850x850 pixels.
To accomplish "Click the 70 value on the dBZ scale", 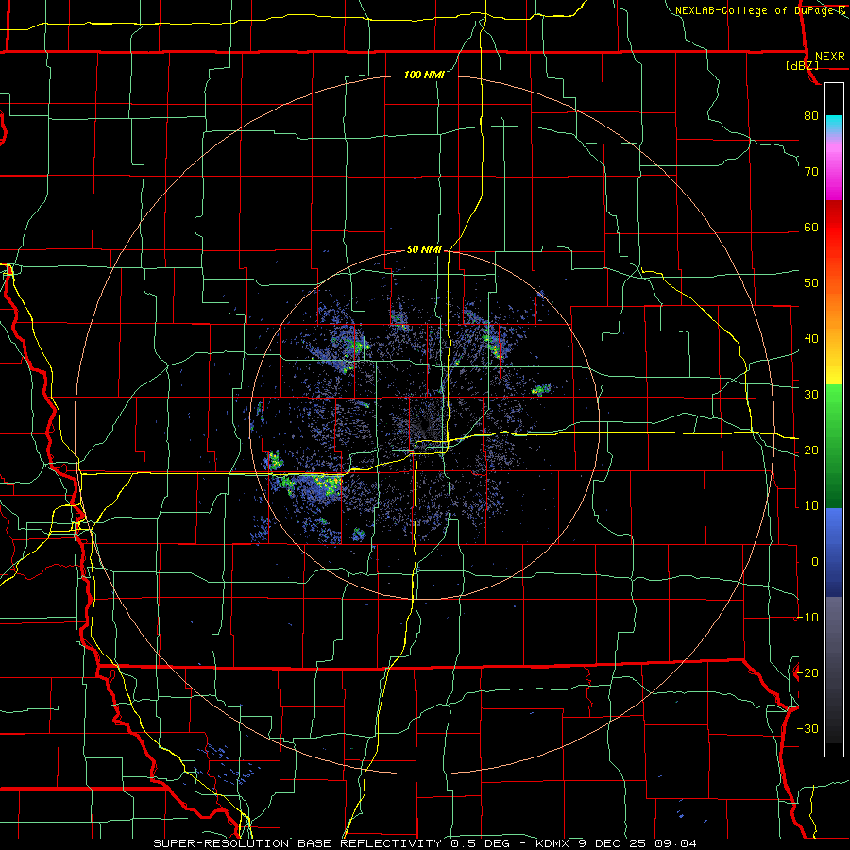I will click(x=811, y=172).
